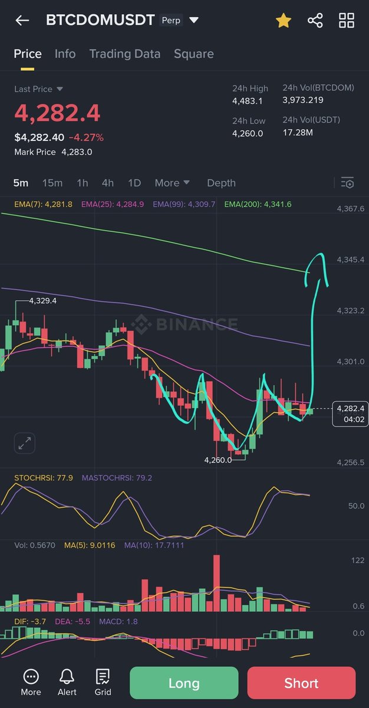Open chart indicator settings icon

pyautogui.click(x=348, y=183)
